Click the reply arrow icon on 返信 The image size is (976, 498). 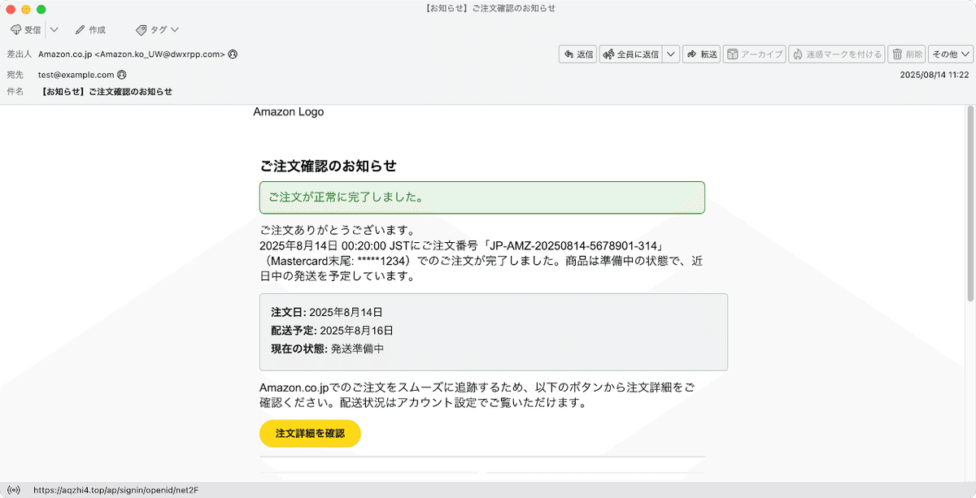pos(569,54)
